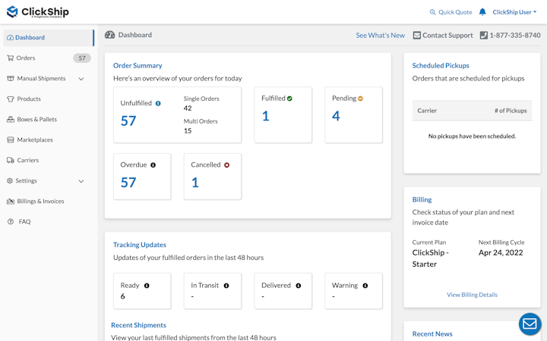Click the See What's New link
Viewport: 547px width, 341px height.
(x=380, y=36)
